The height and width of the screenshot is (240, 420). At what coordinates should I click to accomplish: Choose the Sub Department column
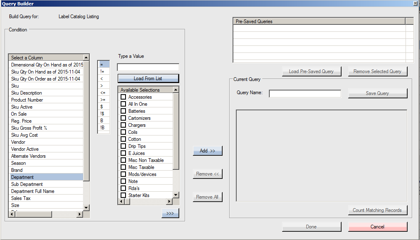coord(46,184)
